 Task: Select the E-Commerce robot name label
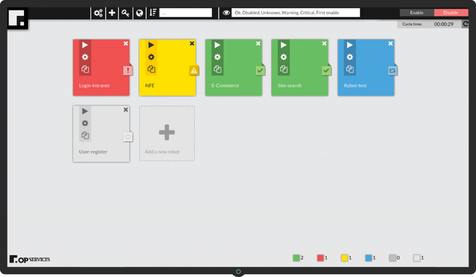tap(225, 86)
